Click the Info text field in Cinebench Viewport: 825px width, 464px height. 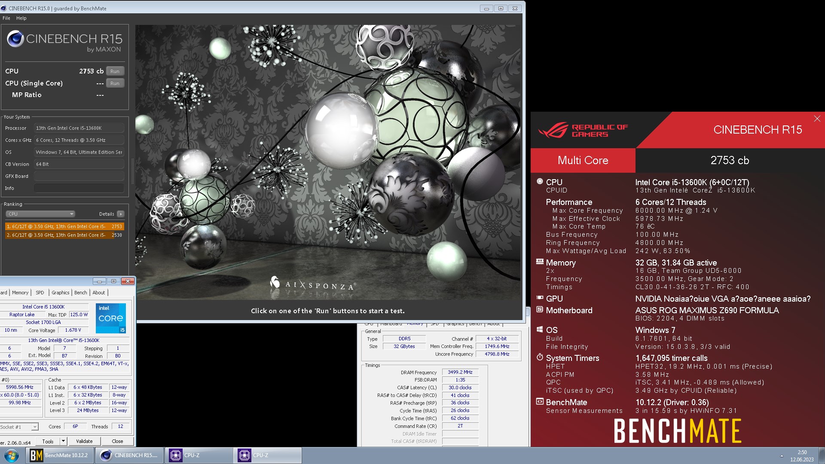pos(79,188)
